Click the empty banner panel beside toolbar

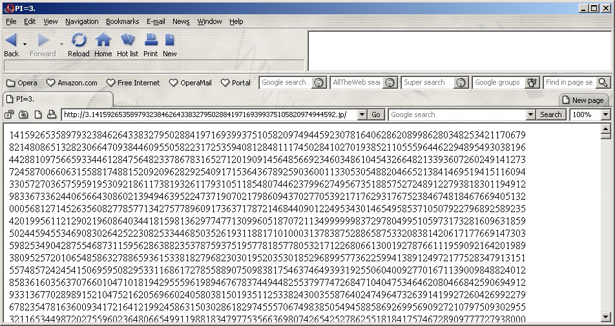[460, 51]
